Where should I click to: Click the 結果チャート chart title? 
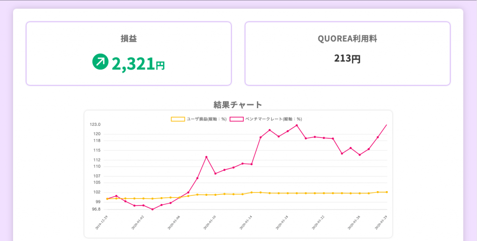point(238,104)
